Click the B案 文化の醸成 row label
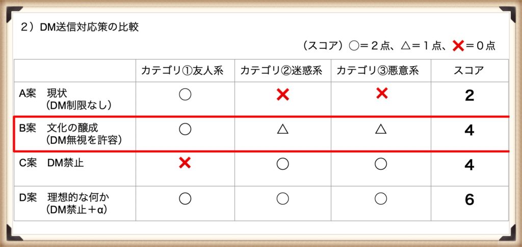The height and width of the screenshot is (247, 522). 70,134
